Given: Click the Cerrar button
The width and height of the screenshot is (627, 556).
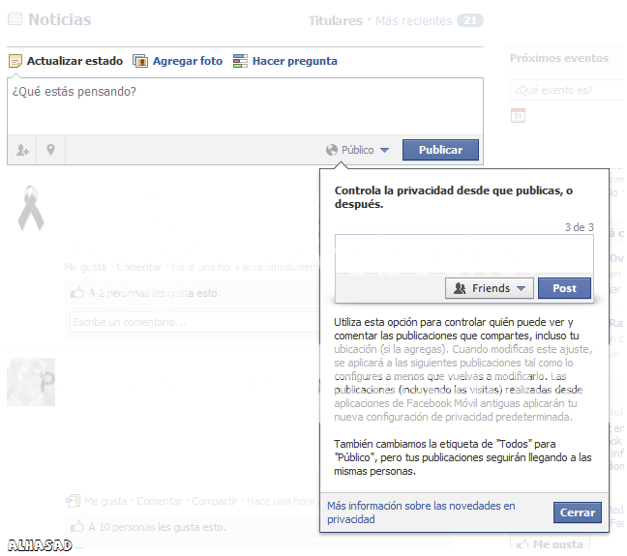Looking at the screenshot, I should click(578, 512).
